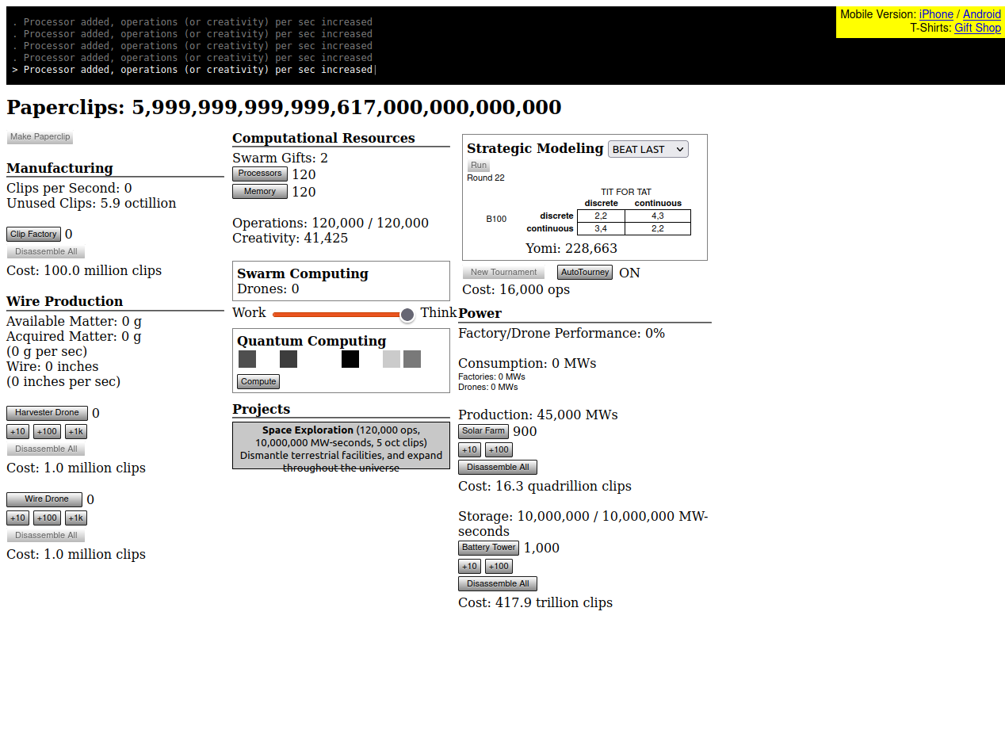Click the Quantum Compute button

click(x=258, y=382)
